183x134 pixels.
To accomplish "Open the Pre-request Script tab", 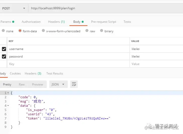I will (104, 22).
